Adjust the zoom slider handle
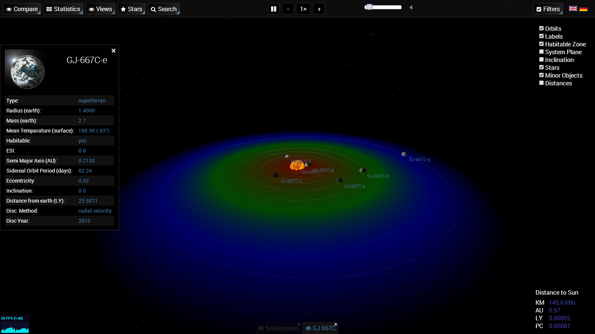The image size is (595, 334). tap(369, 7)
